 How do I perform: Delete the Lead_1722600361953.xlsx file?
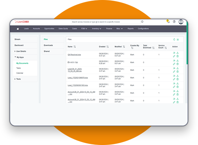pyautogui.click(x=178, y=87)
